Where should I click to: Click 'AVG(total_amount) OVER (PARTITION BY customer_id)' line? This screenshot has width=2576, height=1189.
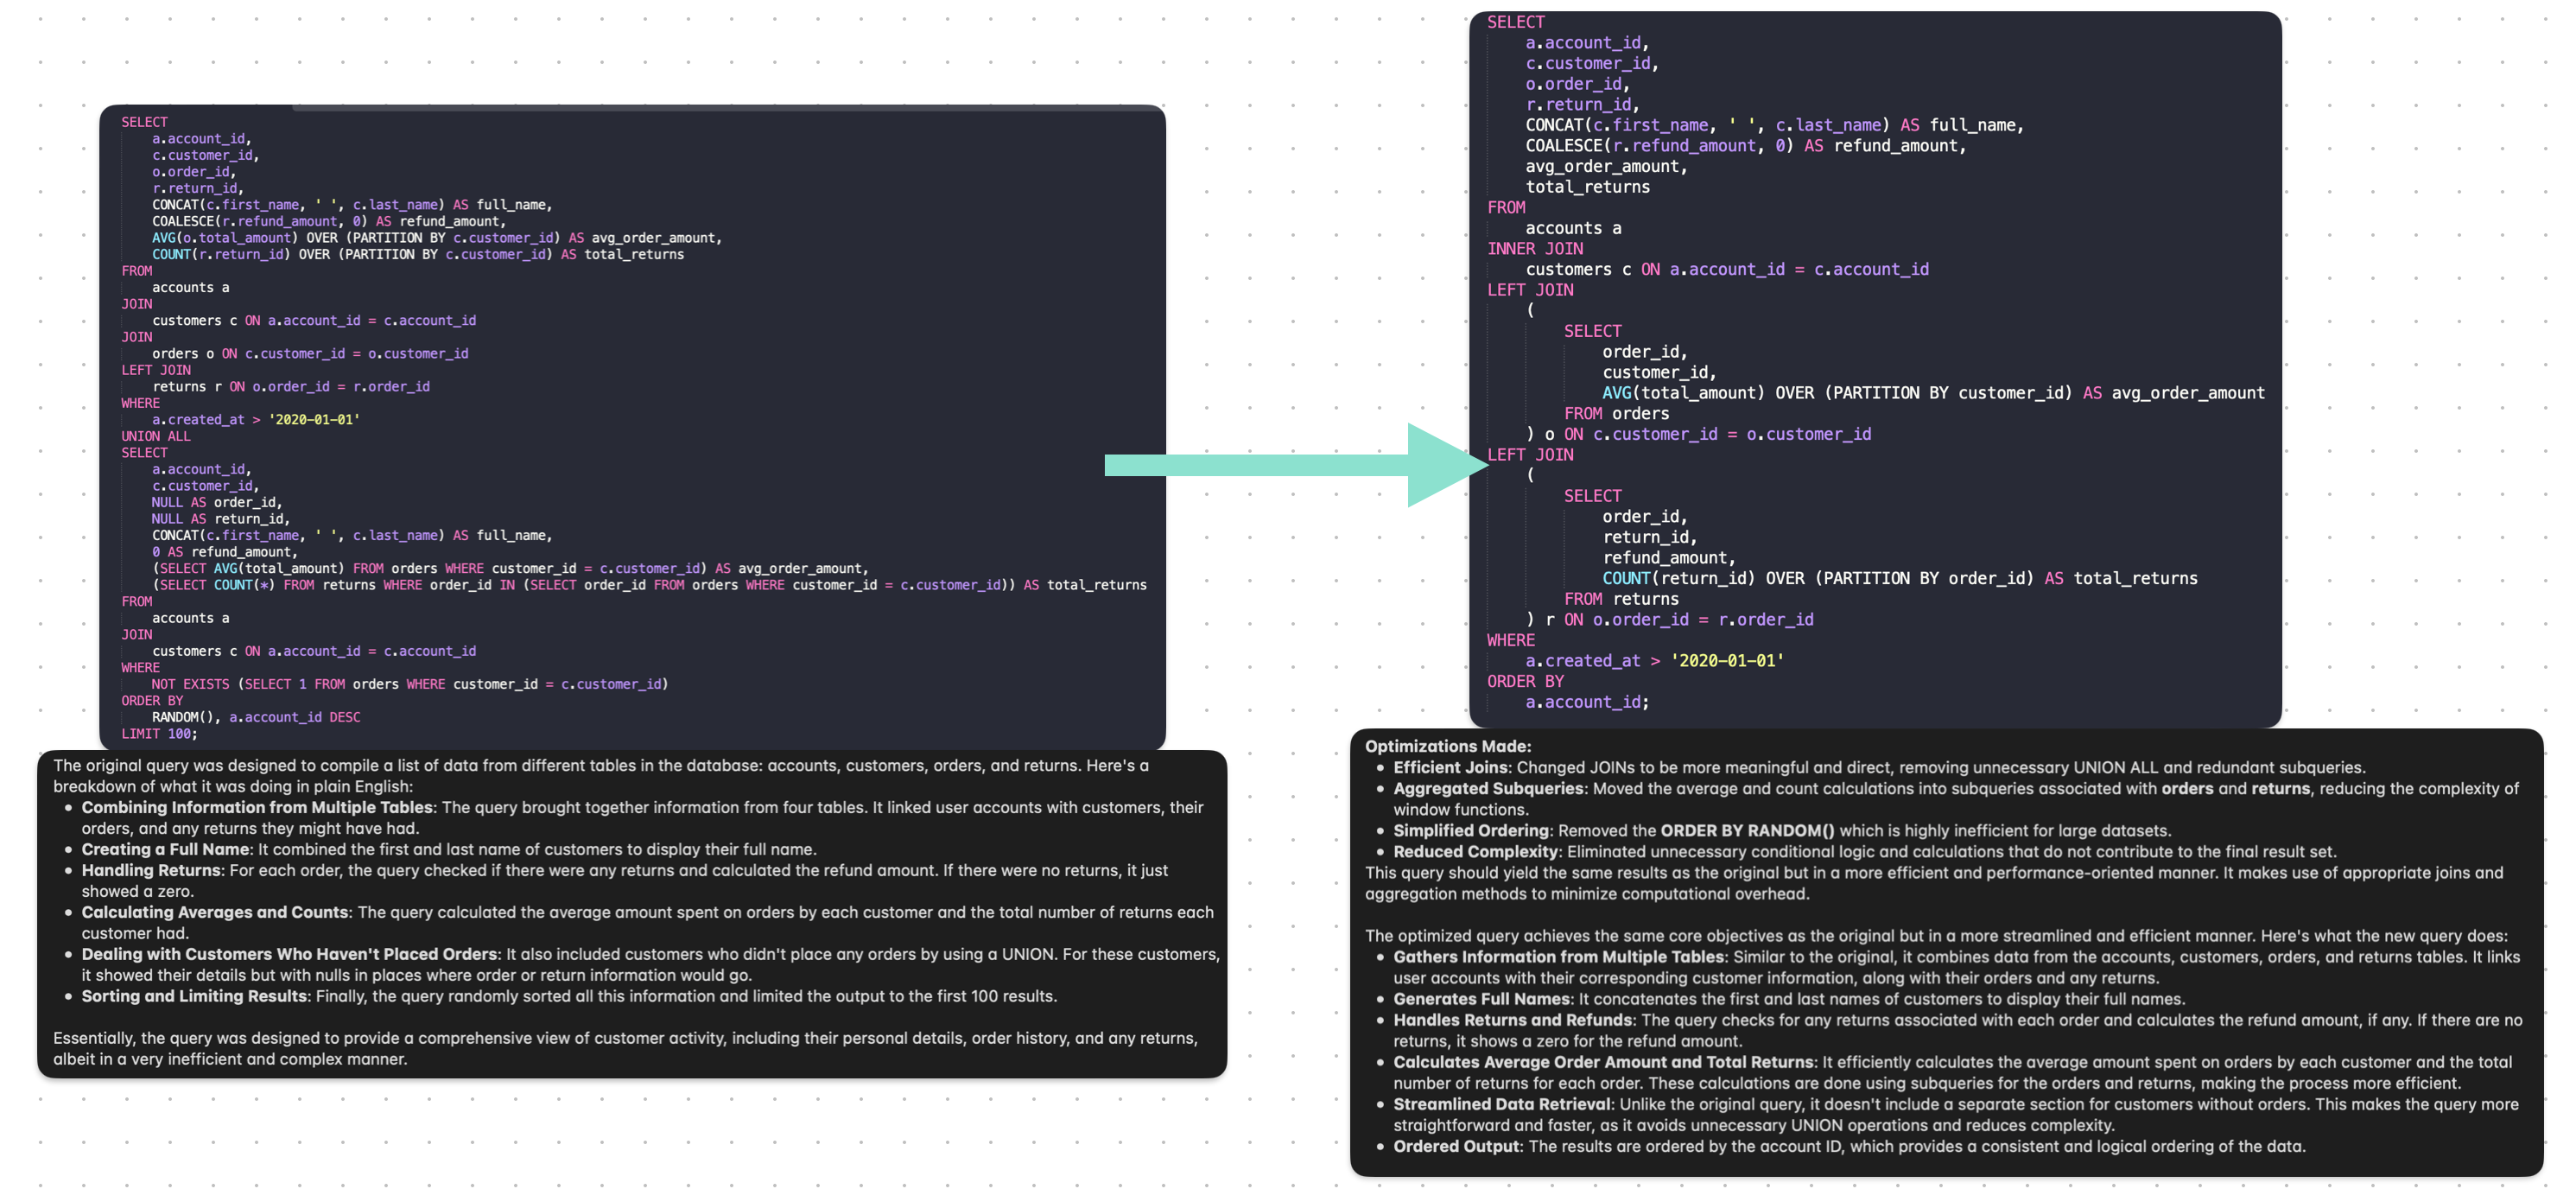tap(1933, 393)
